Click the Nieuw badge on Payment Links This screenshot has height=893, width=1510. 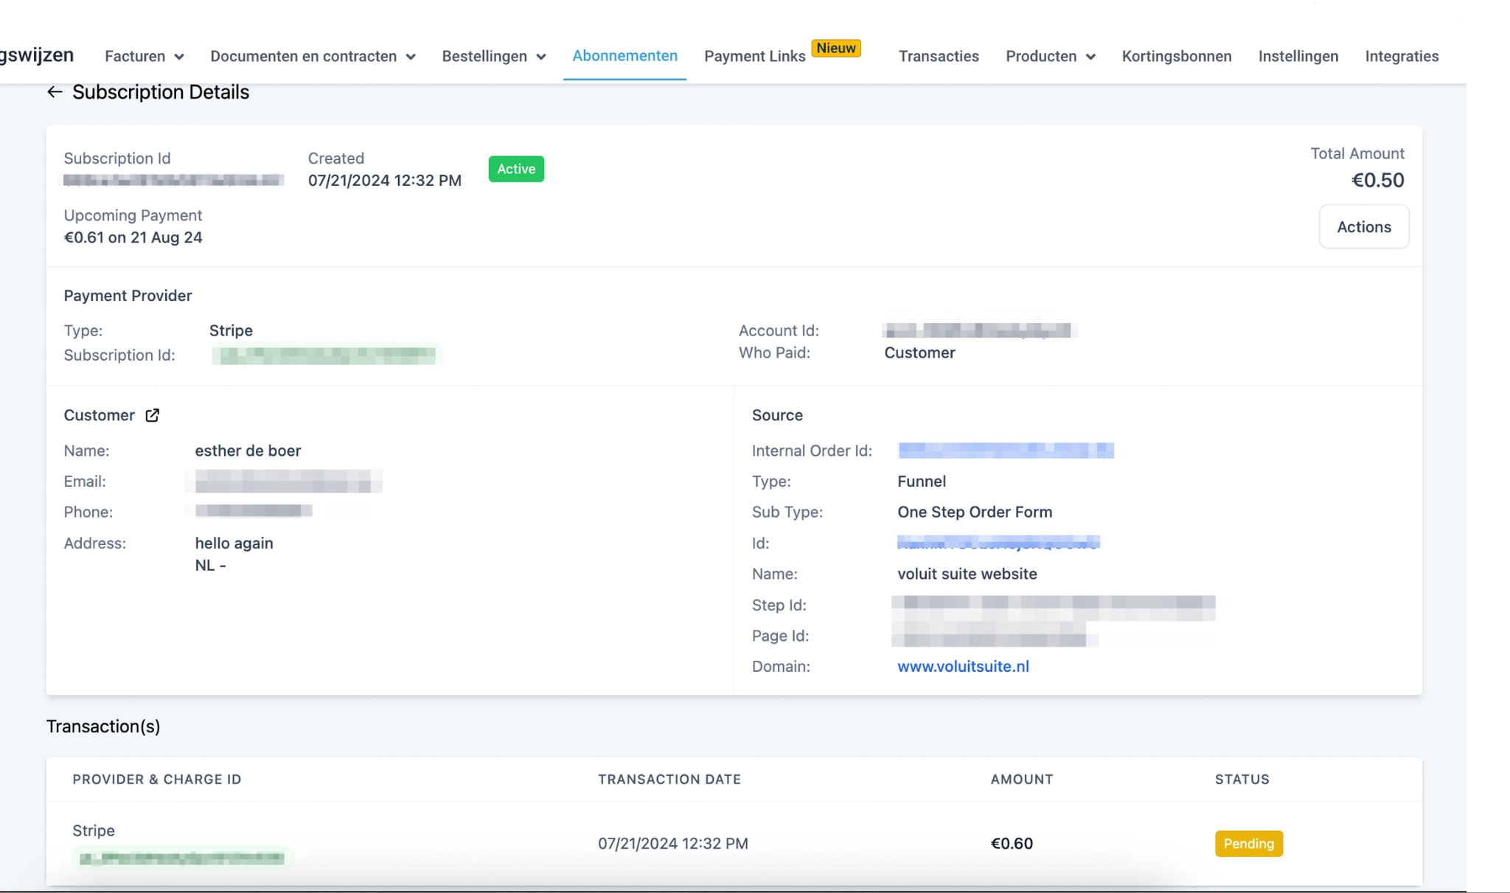[835, 48]
